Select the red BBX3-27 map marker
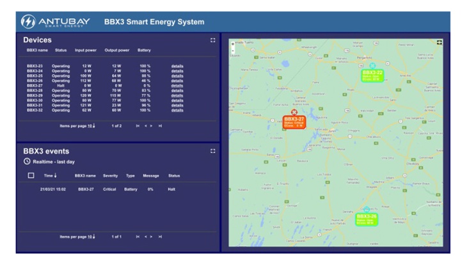Screen dimensions: 467x268 (x=294, y=122)
